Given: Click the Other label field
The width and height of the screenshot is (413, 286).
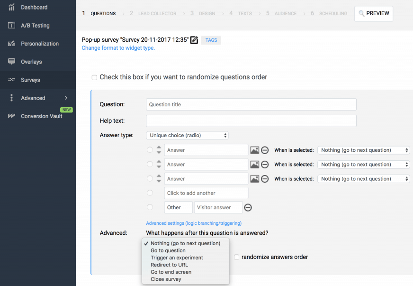Looking at the screenshot, I should 178,207.
